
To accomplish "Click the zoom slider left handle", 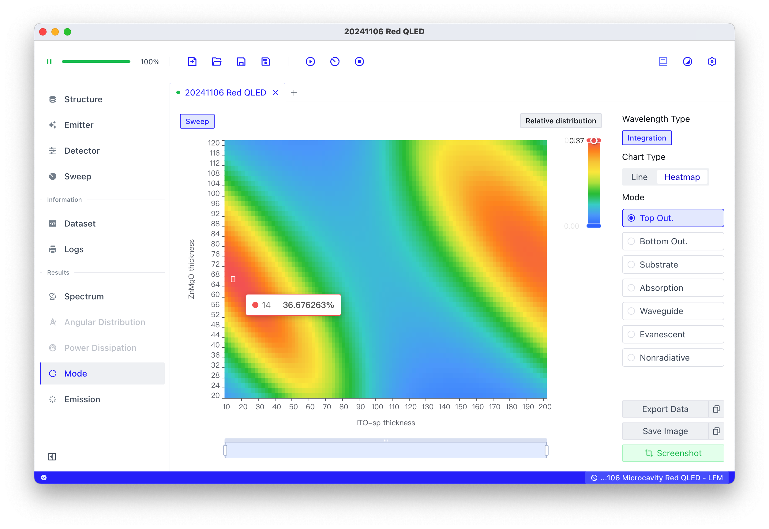I will point(225,450).
